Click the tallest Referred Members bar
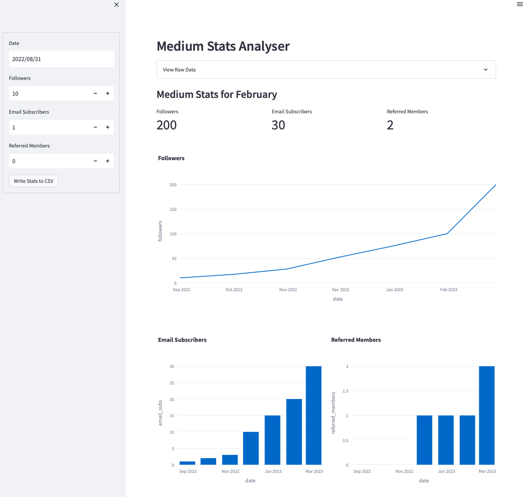This screenshot has width=523, height=497. click(486, 415)
